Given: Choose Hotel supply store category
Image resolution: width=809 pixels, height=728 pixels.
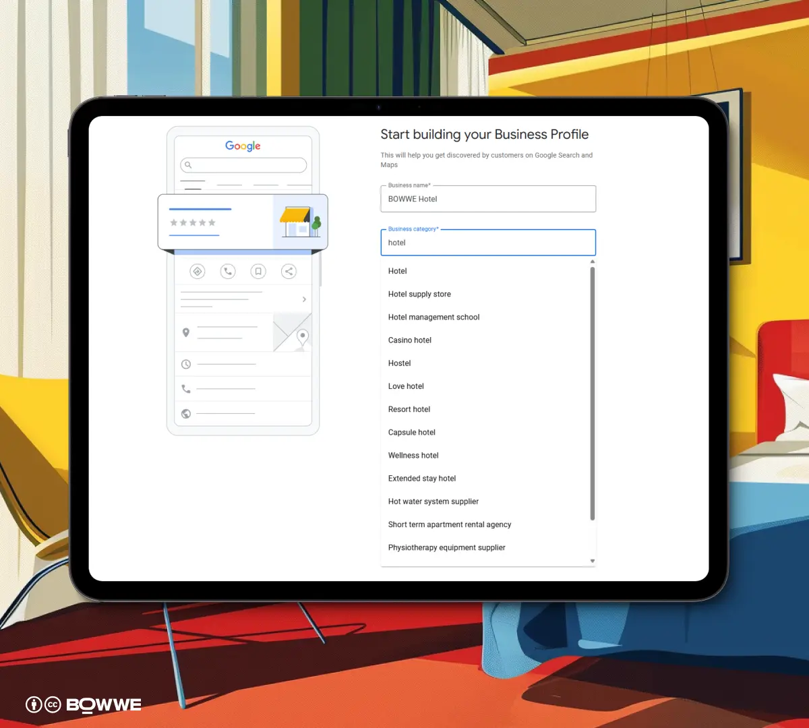Looking at the screenshot, I should (x=485, y=294).
